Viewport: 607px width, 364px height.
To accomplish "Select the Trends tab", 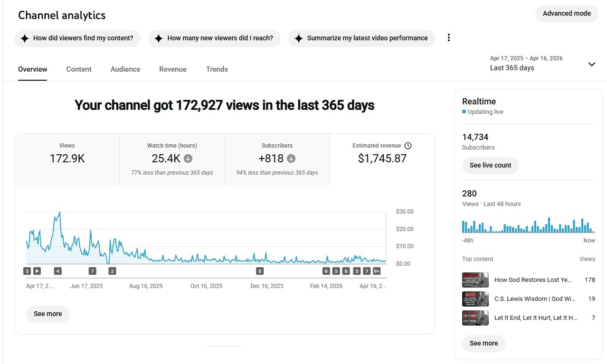I will pyautogui.click(x=217, y=69).
